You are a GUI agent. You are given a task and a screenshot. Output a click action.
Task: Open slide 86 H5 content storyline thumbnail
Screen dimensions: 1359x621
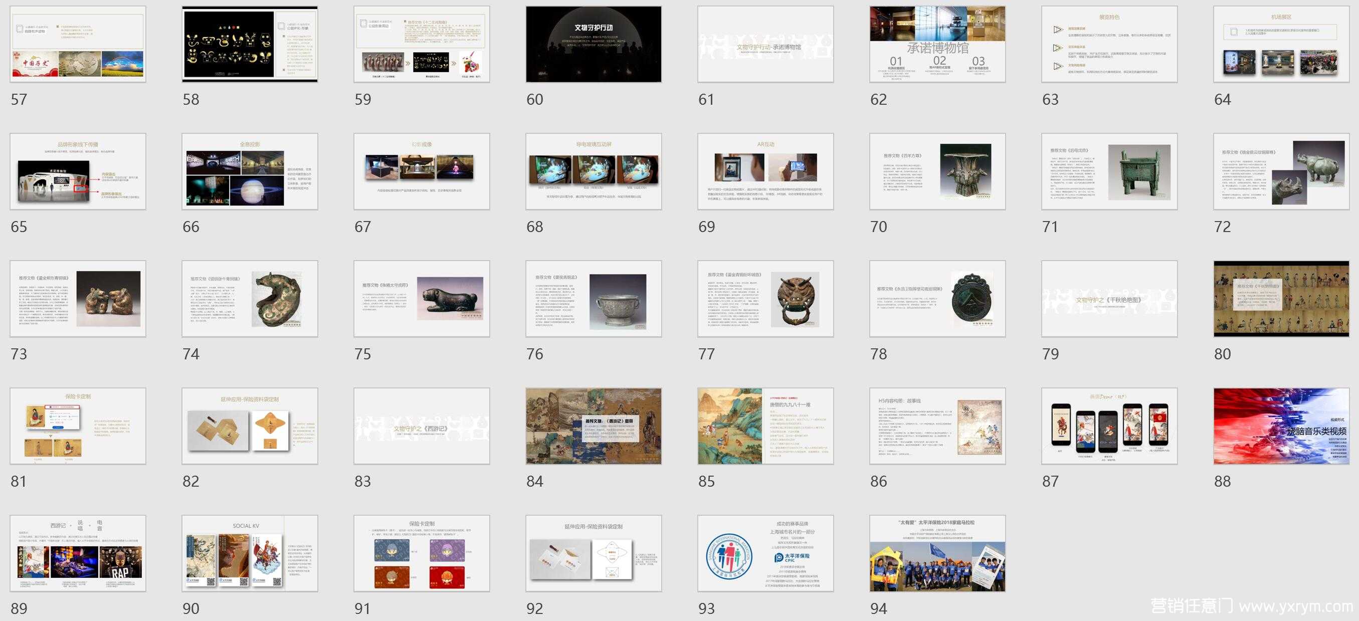(x=938, y=427)
